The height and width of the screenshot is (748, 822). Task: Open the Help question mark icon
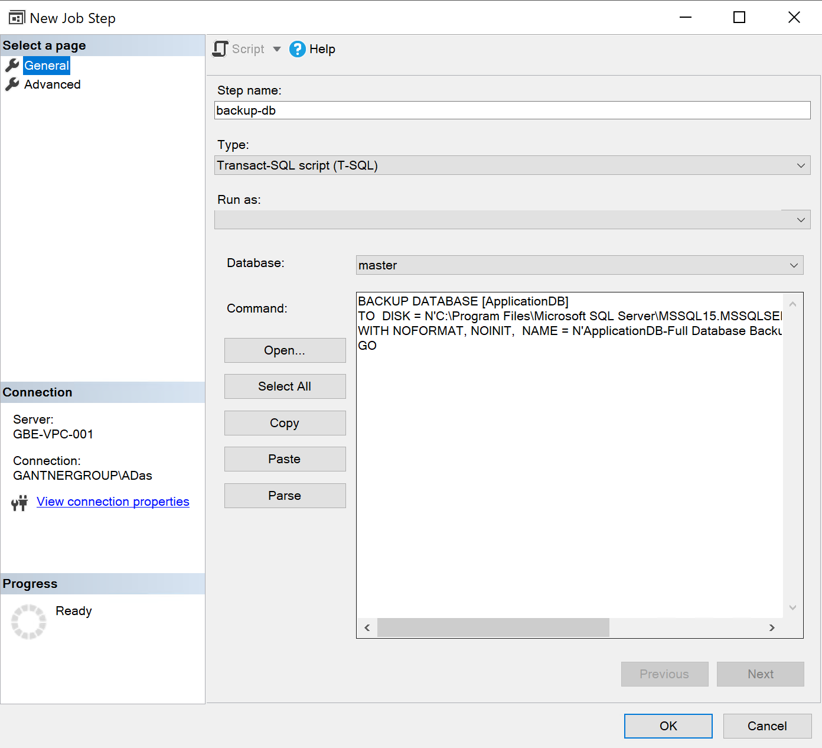point(298,49)
